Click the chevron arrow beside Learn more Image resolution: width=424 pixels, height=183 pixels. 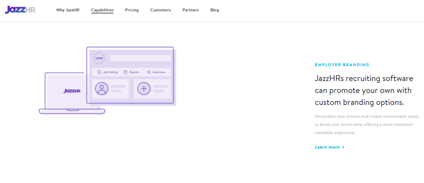pyautogui.click(x=343, y=147)
